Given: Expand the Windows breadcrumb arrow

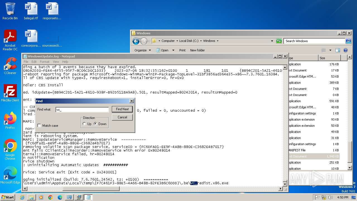Looking at the screenshot, I should (218, 41).
